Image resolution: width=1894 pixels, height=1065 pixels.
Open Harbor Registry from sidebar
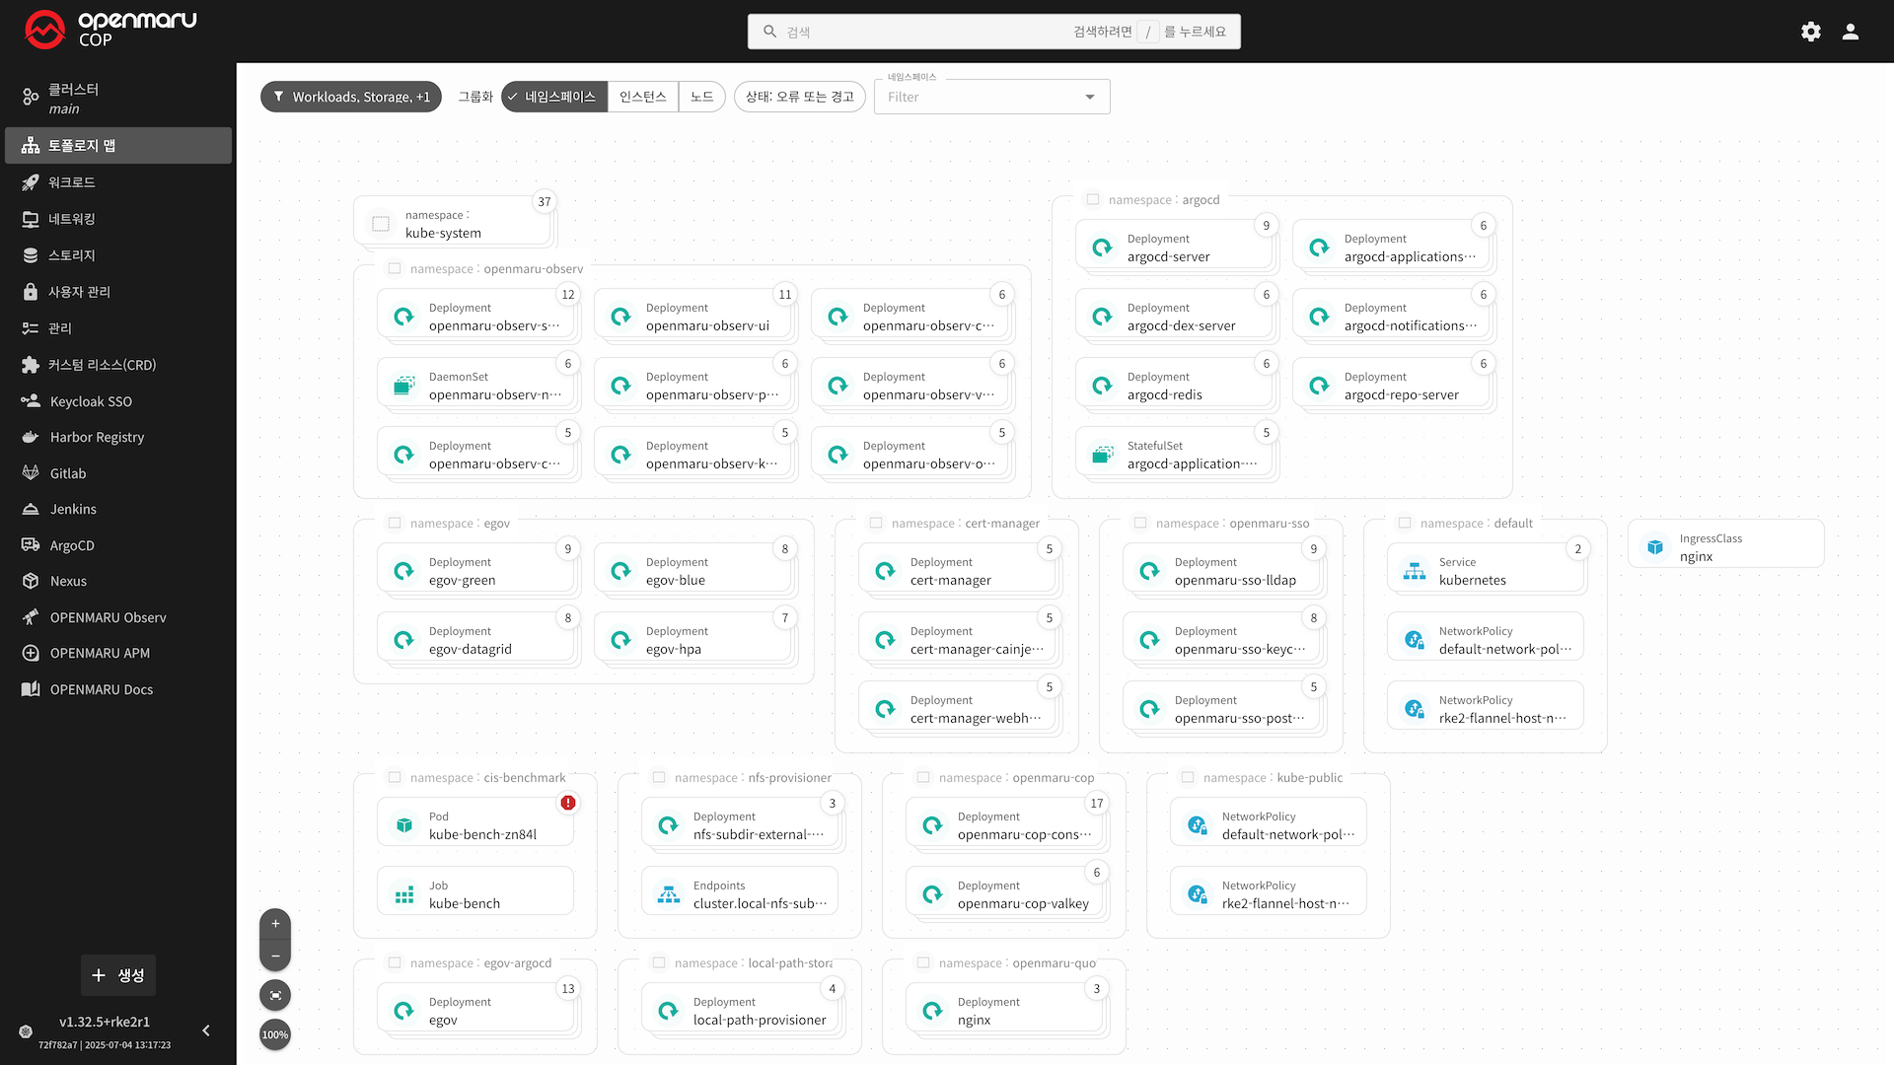click(97, 437)
